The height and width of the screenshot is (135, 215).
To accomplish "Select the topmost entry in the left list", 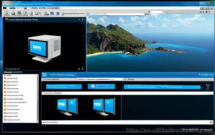I will coord(8,75).
